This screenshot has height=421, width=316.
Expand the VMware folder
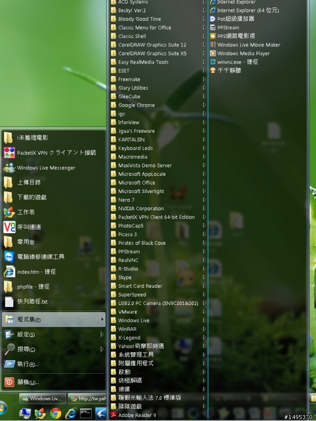point(158,312)
